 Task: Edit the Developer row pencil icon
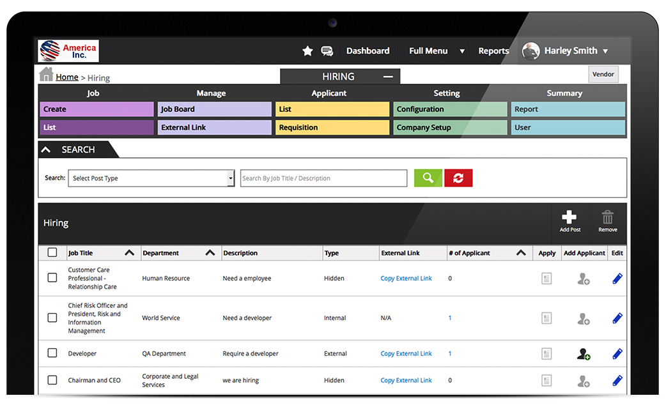[x=617, y=354]
